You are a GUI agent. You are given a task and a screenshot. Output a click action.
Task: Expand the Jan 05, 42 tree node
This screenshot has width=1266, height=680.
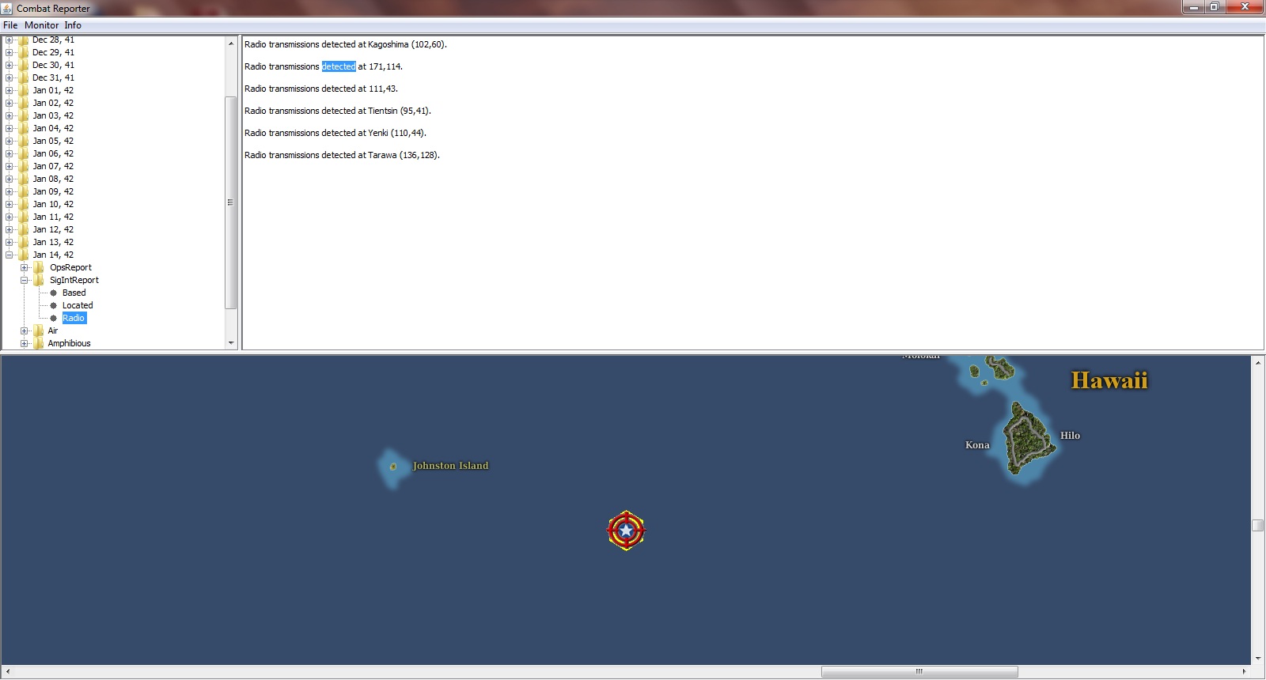click(x=9, y=141)
